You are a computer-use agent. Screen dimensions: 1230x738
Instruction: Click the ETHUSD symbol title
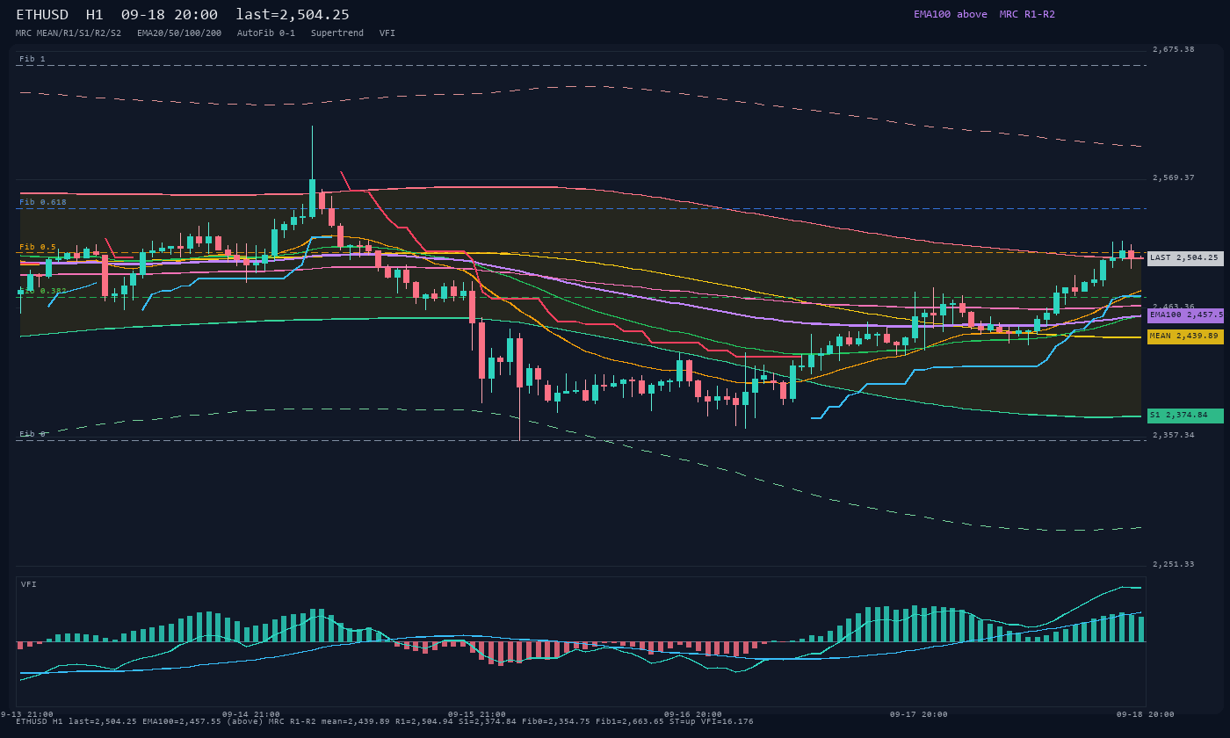(42, 15)
